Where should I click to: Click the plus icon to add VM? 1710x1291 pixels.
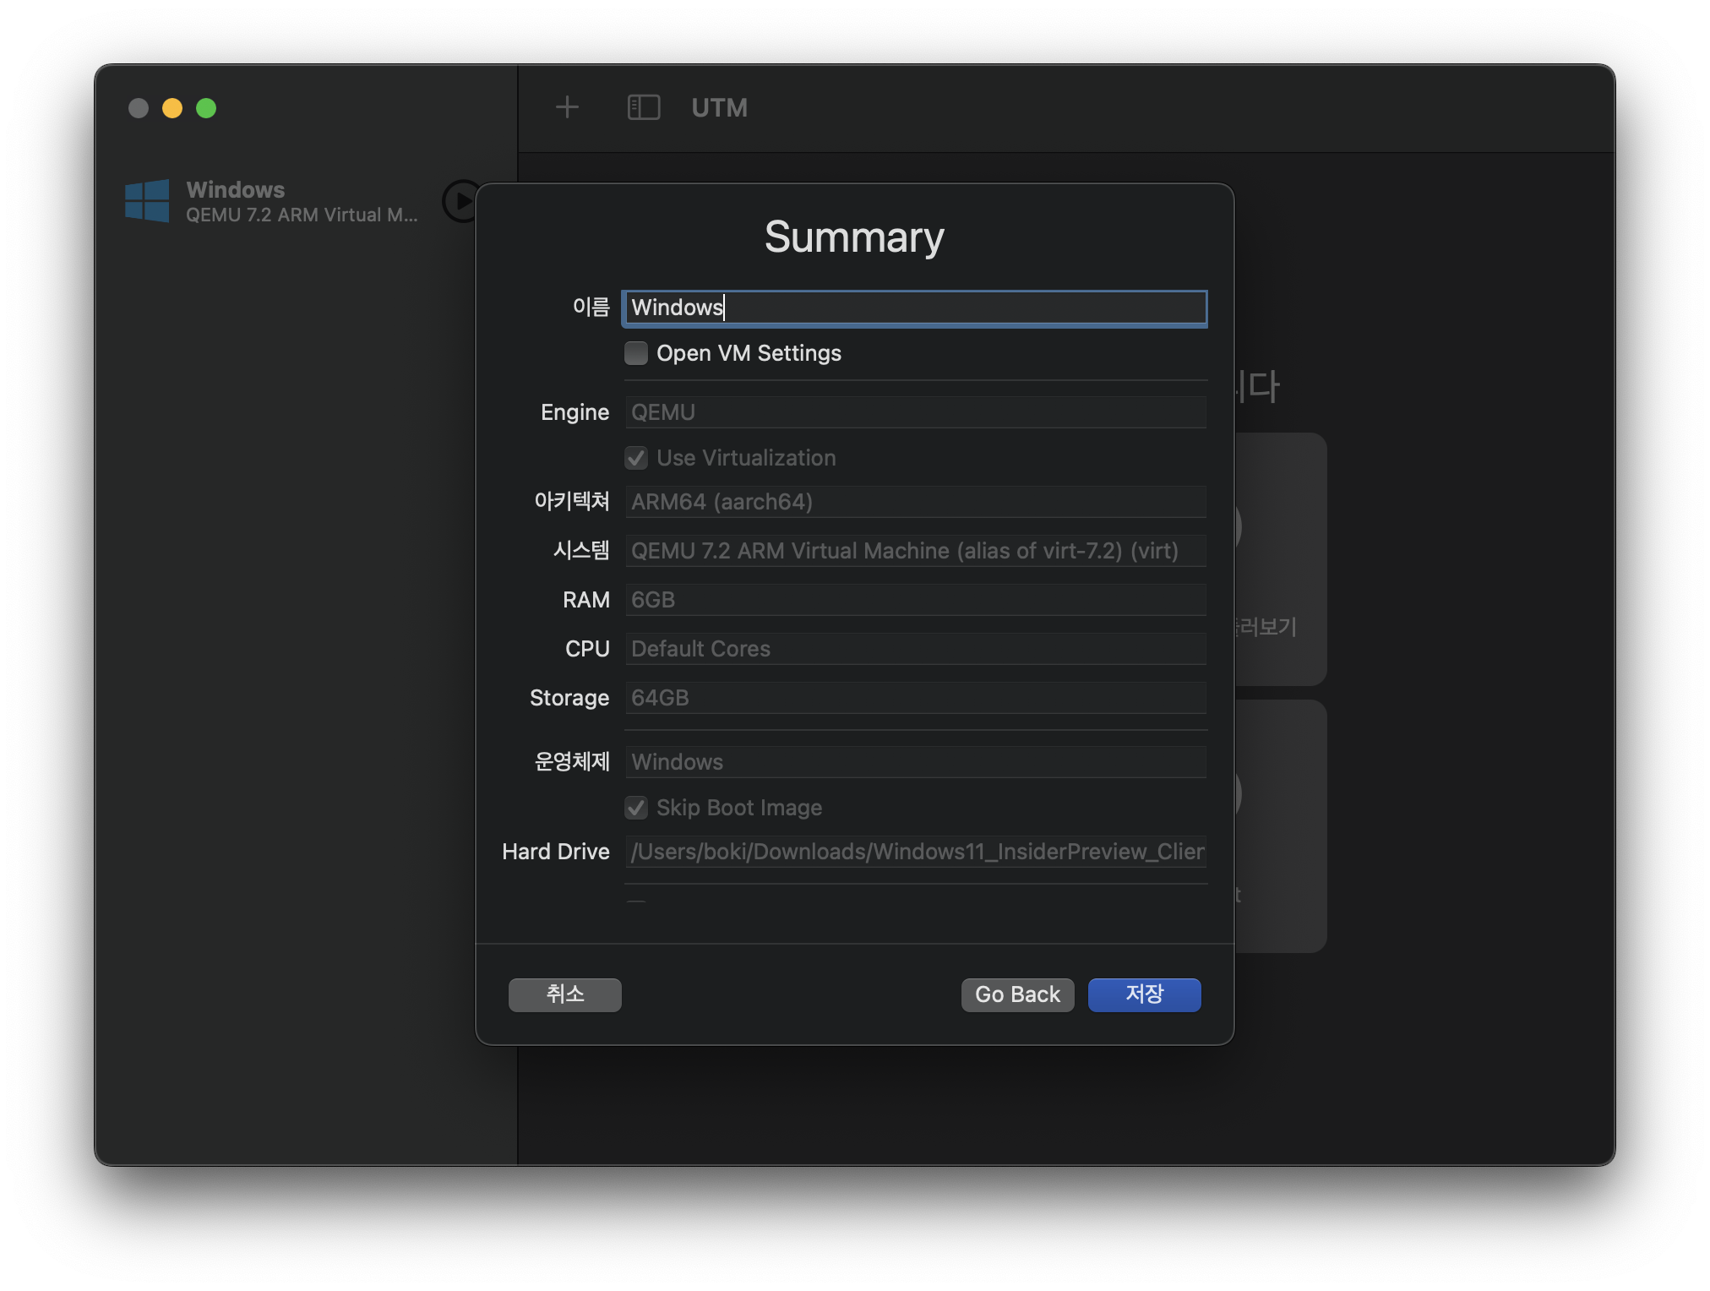[x=567, y=107]
